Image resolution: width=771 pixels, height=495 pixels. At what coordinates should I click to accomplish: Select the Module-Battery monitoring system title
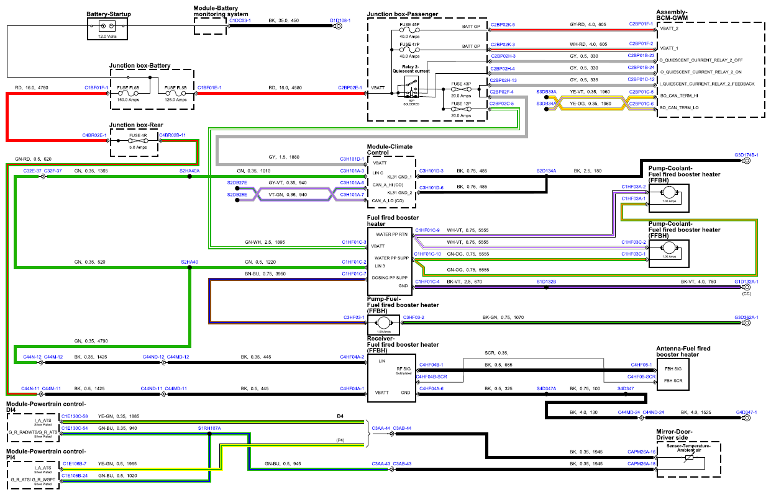(221, 11)
